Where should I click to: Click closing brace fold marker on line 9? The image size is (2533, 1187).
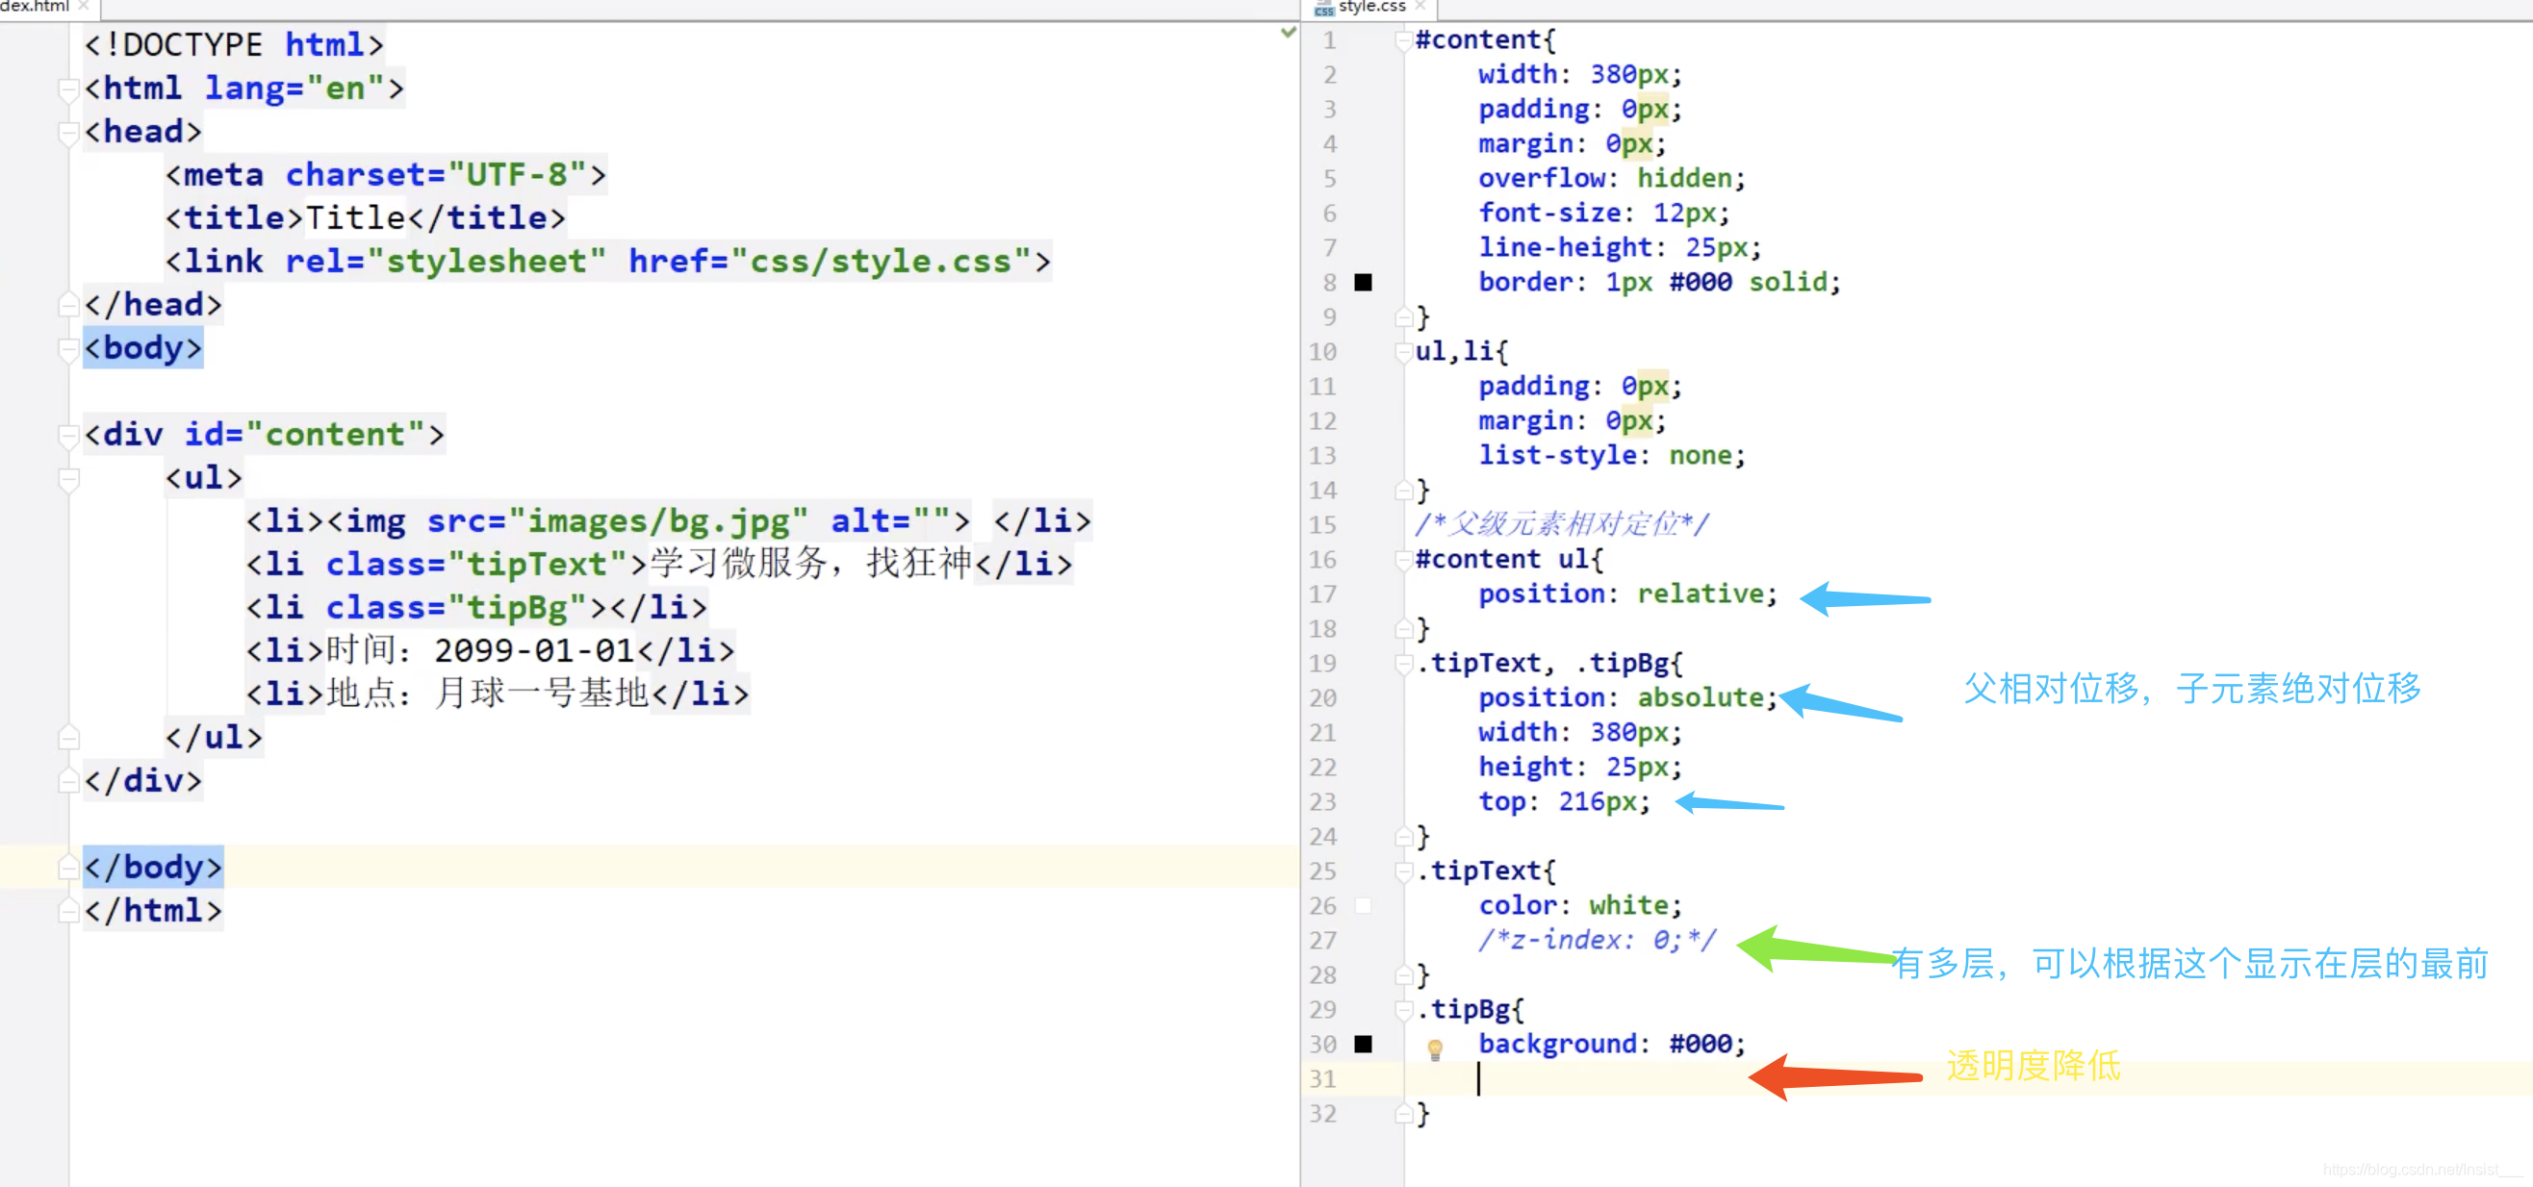click(x=1404, y=317)
